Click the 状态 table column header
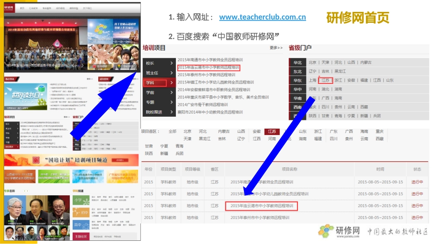Viewport: 434px width, 244px height. click(x=417, y=169)
